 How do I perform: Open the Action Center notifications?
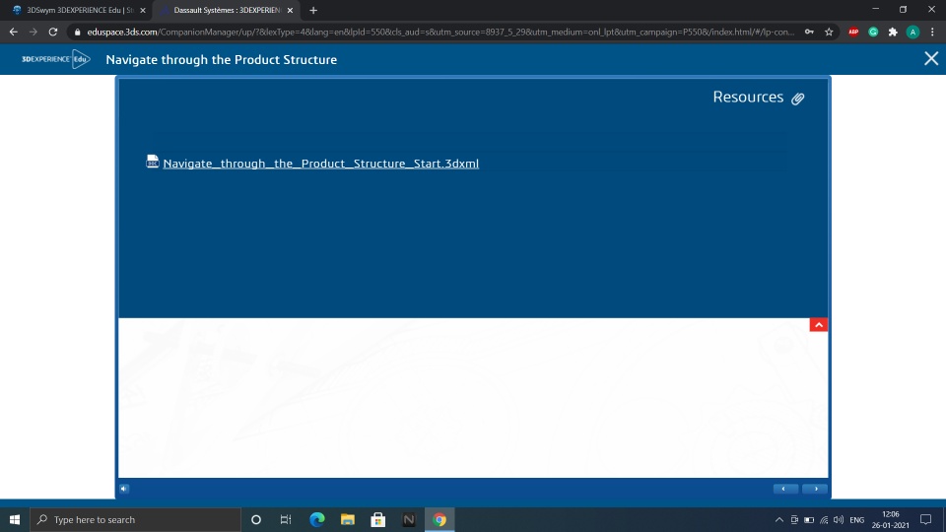(926, 519)
